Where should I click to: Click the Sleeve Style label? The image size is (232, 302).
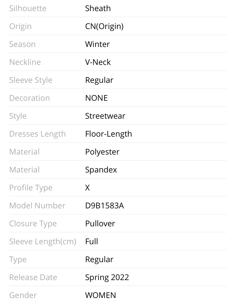[31, 80]
